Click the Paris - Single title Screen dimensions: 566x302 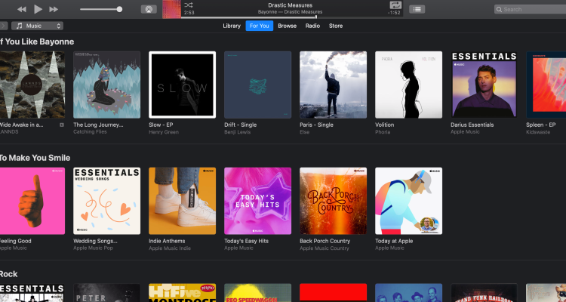click(x=316, y=125)
